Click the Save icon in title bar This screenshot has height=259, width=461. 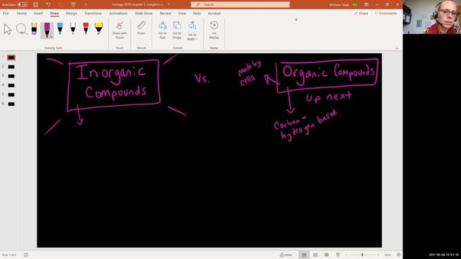(x=35, y=5)
